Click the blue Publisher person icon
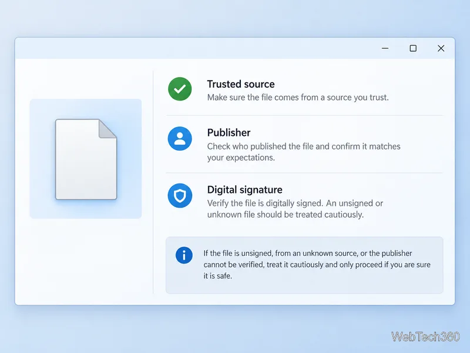Viewport: 470px width, 353px height. (180, 138)
